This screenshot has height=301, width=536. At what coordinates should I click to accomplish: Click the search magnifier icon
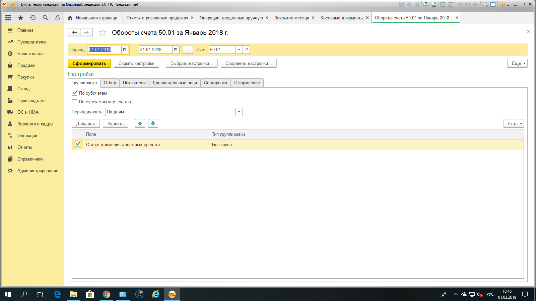(x=45, y=18)
